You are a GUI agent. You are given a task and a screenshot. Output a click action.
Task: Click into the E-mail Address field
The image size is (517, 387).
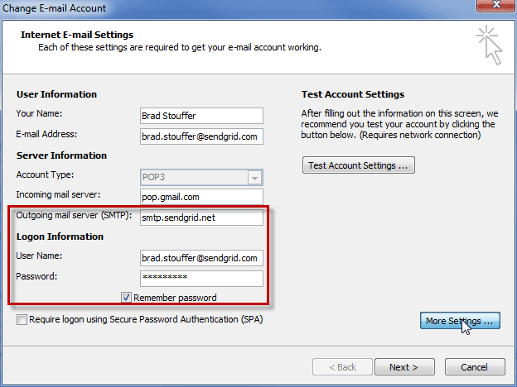pos(201,136)
